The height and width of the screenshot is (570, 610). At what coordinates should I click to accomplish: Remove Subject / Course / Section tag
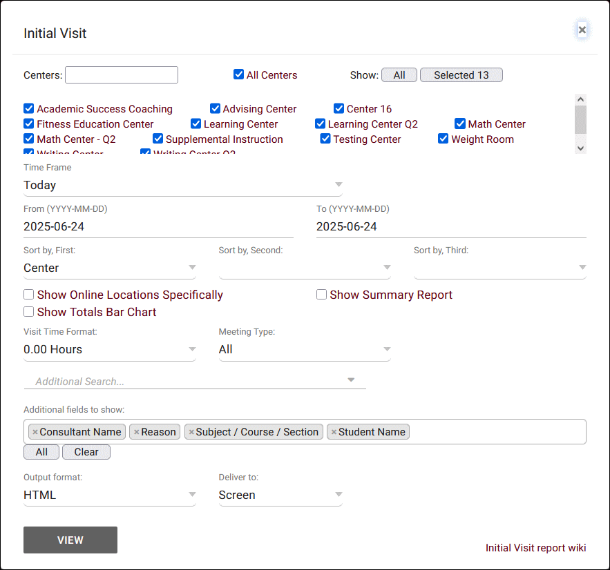pyautogui.click(x=191, y=432)
